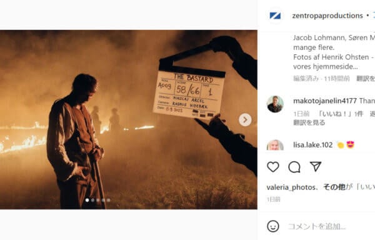
Task: Select first carousel indicator dot
Action: click(87, 200)
